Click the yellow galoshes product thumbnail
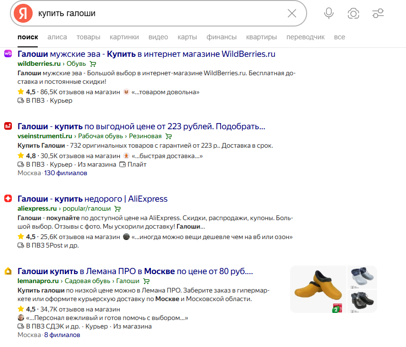The height and width of the screenshot is (347, 406). point(318,289)
